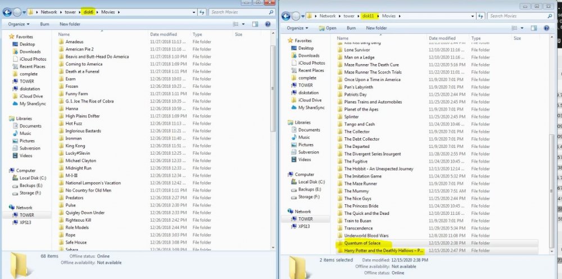Open Downloads in disk11 Favorites
The image size is (562, 279).
309,56
